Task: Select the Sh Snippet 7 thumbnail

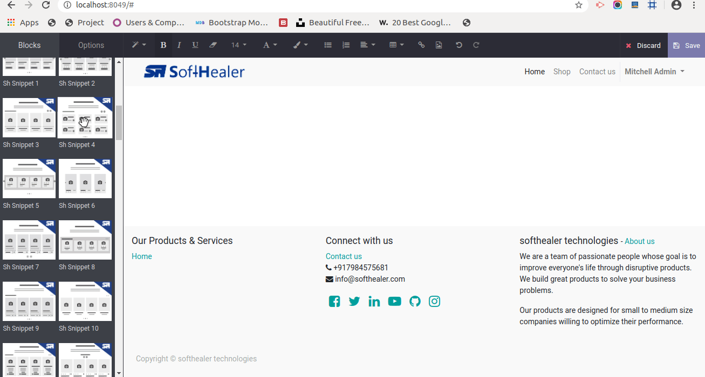Action: point(29,240)
